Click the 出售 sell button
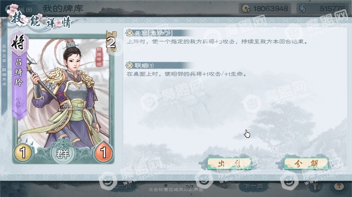 (229, 164)
